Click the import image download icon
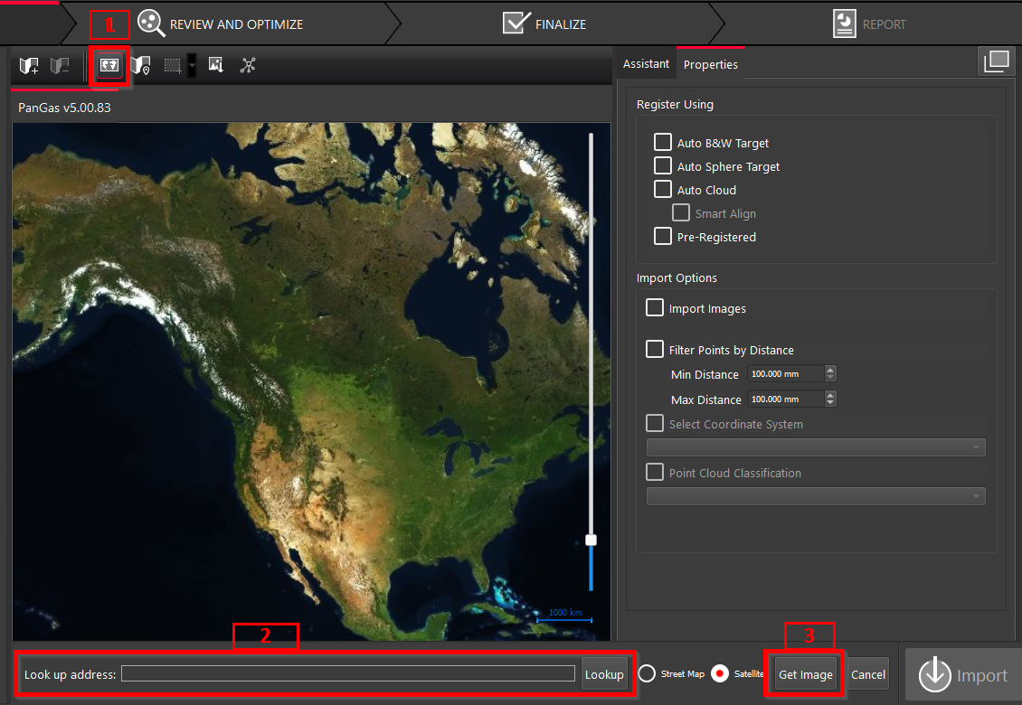 point(216,65)
